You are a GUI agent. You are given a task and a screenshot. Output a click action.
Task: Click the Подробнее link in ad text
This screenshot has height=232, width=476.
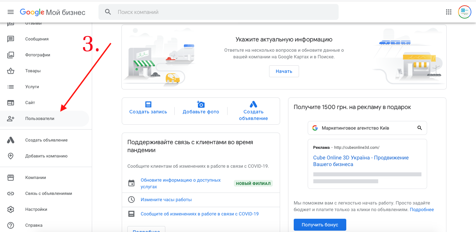[422, 209]
